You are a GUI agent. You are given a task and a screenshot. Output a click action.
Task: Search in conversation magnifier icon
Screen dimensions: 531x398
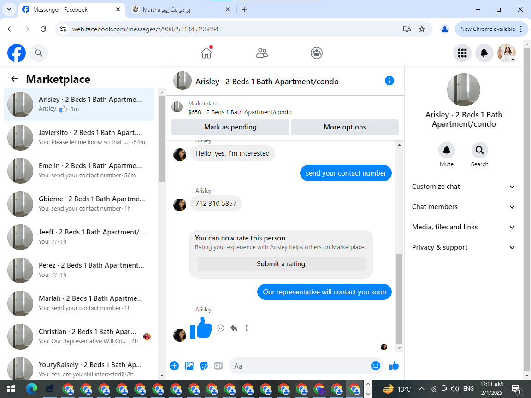[479, 150]
